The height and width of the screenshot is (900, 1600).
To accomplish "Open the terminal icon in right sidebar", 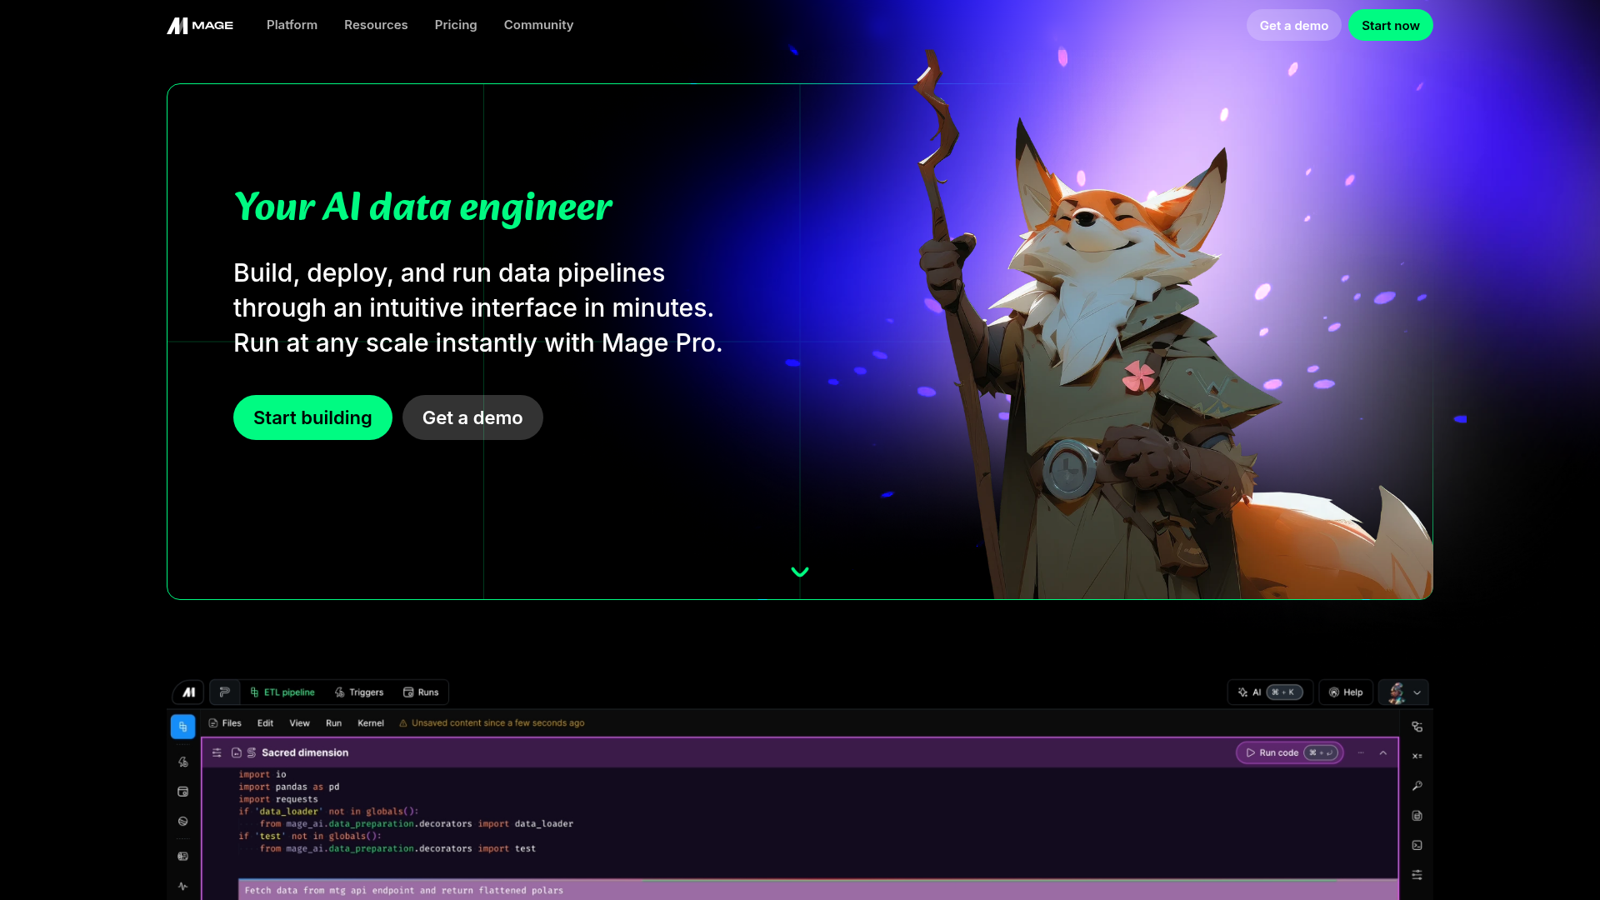I will point(1417,845).
